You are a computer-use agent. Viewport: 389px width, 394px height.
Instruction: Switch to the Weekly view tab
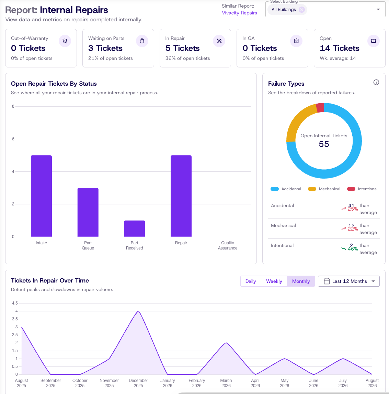pos(274,281)
